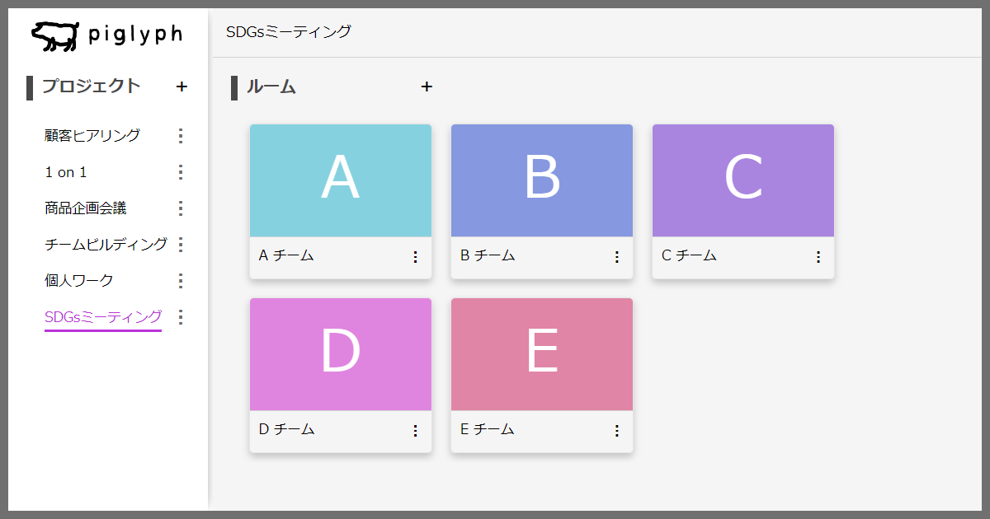Enter the pink room D tile
The image size is (990, 519).
341,354
